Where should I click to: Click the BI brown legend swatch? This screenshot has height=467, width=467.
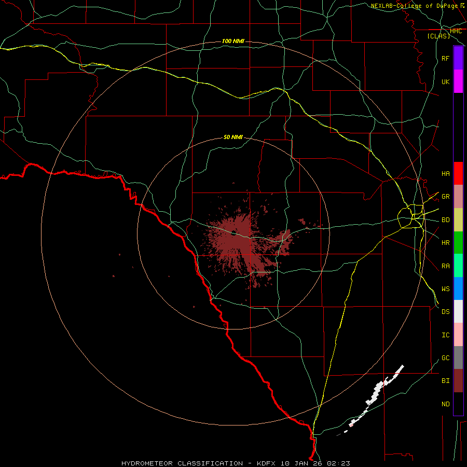pyautogui.click(x=458, y=381)
